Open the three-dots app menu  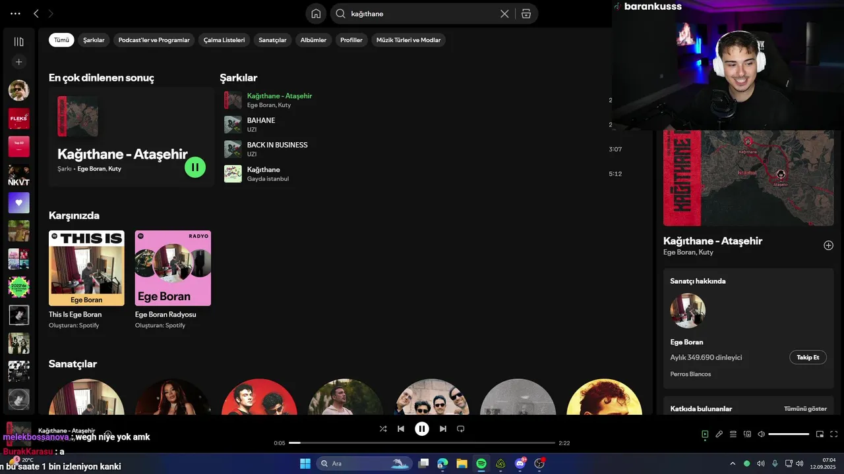(16, 14)
